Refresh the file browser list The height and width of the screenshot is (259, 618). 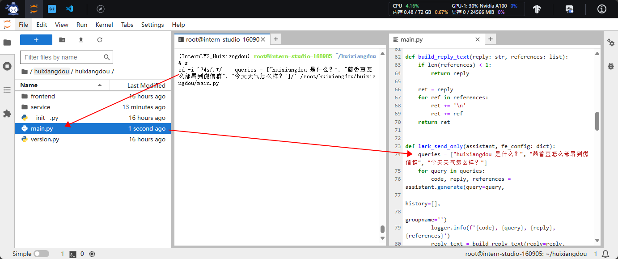100,40
